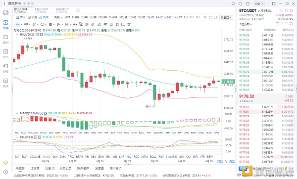Select the text annotation Aa tool
297x179 pixels.
pos(75,24)
